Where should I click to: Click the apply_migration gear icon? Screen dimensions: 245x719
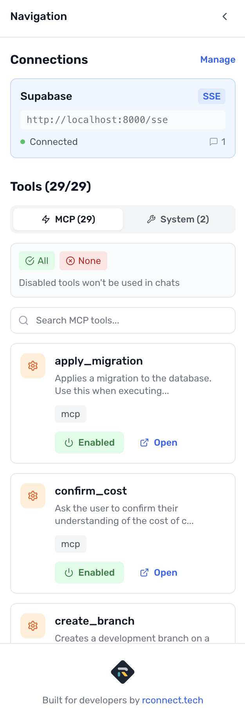click(x=33, y=366)
